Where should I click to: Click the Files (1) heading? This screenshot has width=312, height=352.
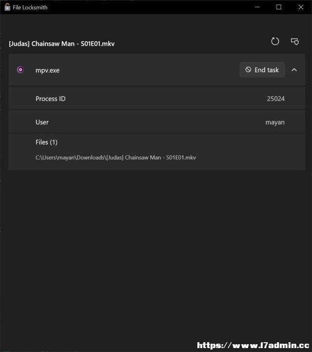pos(46,142)
